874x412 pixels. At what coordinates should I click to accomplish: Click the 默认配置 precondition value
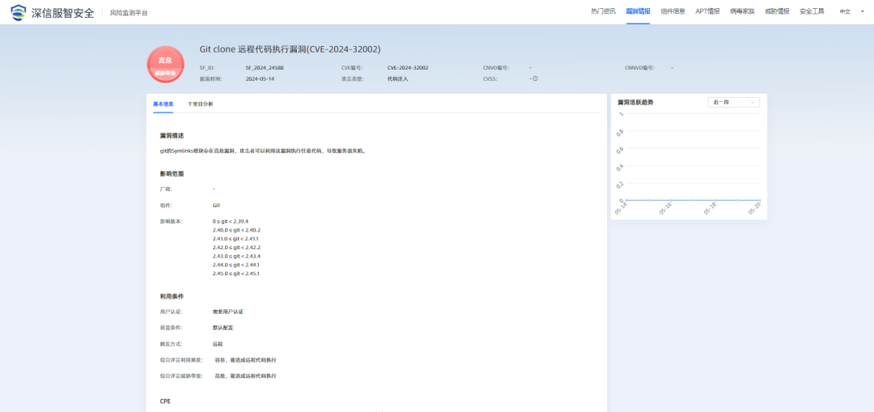[x=223, y=328]
